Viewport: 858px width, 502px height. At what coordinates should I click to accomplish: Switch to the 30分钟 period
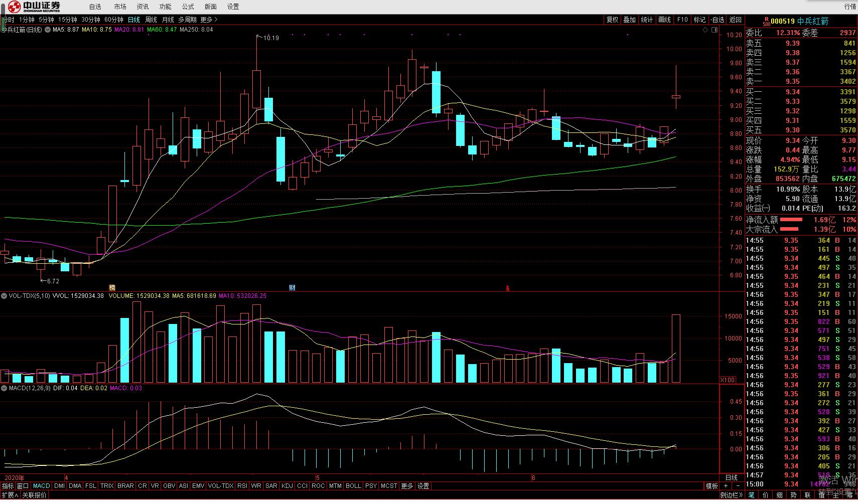pyautogui.click(x=91, y=20)
